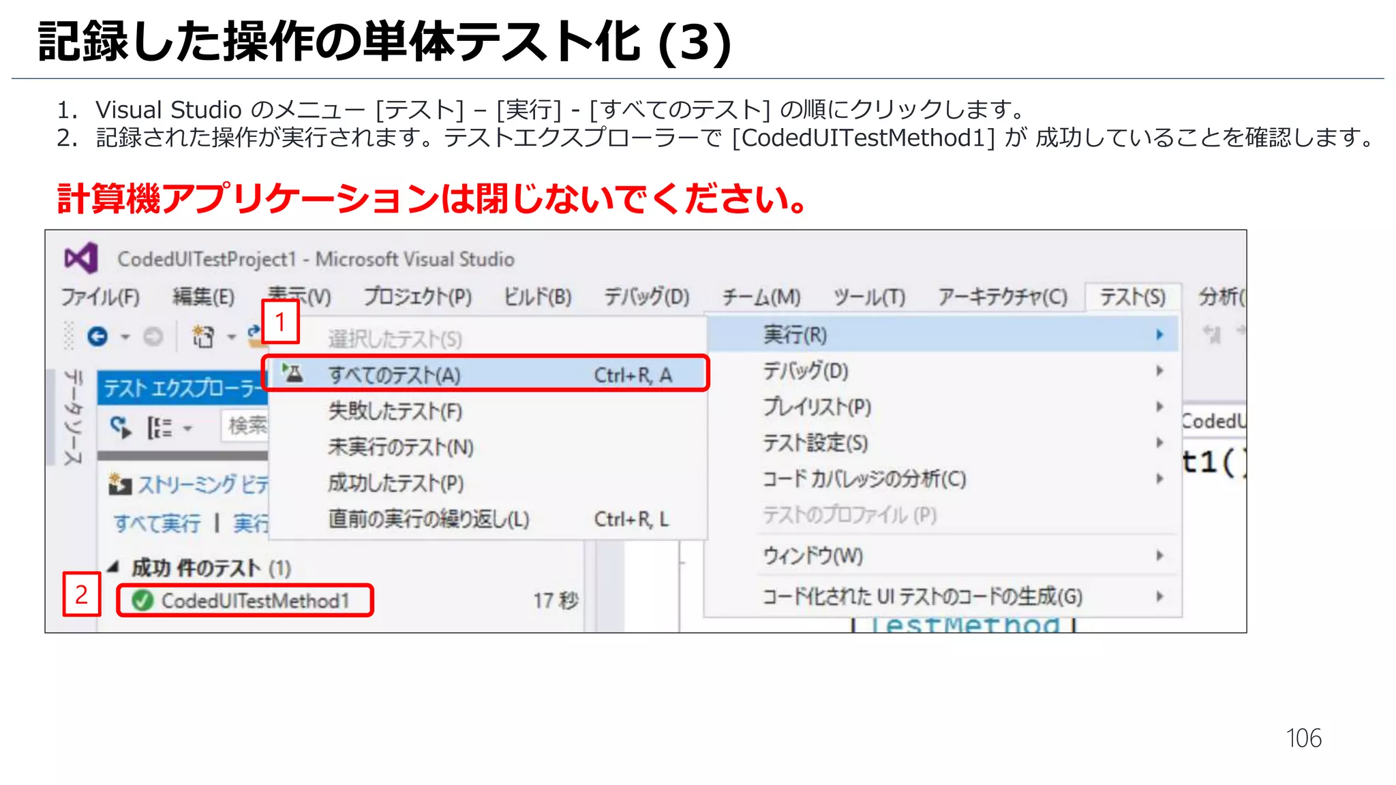Open the デバッグ(D) menu in menu bar
Image resolution: width=1396 pixels, height=785 pixels.
click(647, 297)
